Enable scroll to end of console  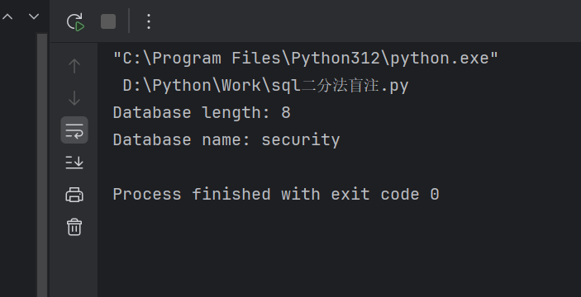[74, 163]
